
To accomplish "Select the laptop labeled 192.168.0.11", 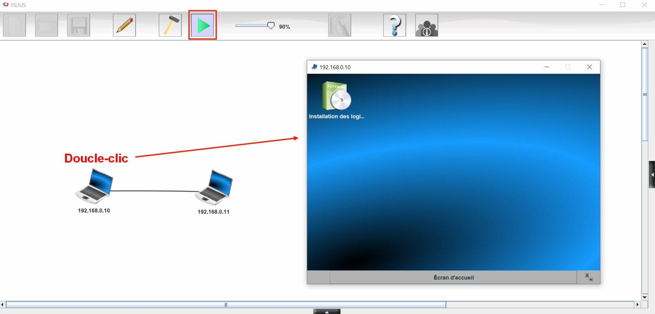I will pyautogui.click(x=214, y=188).
